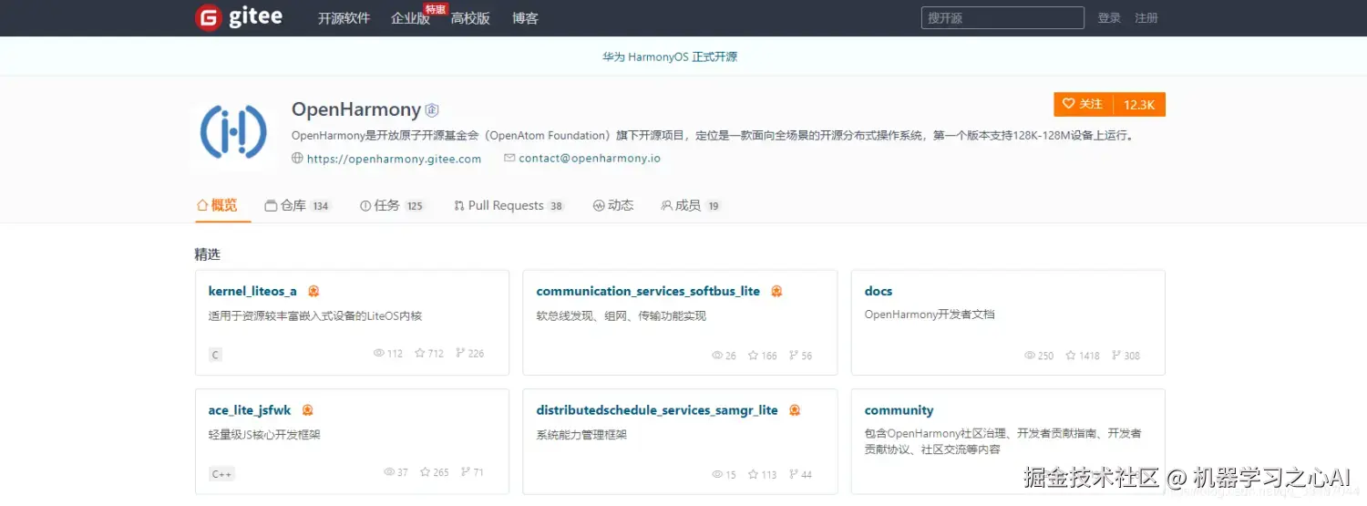
Task: Open the https://openharmony.gitee.com website link
Action: point(394,159)
